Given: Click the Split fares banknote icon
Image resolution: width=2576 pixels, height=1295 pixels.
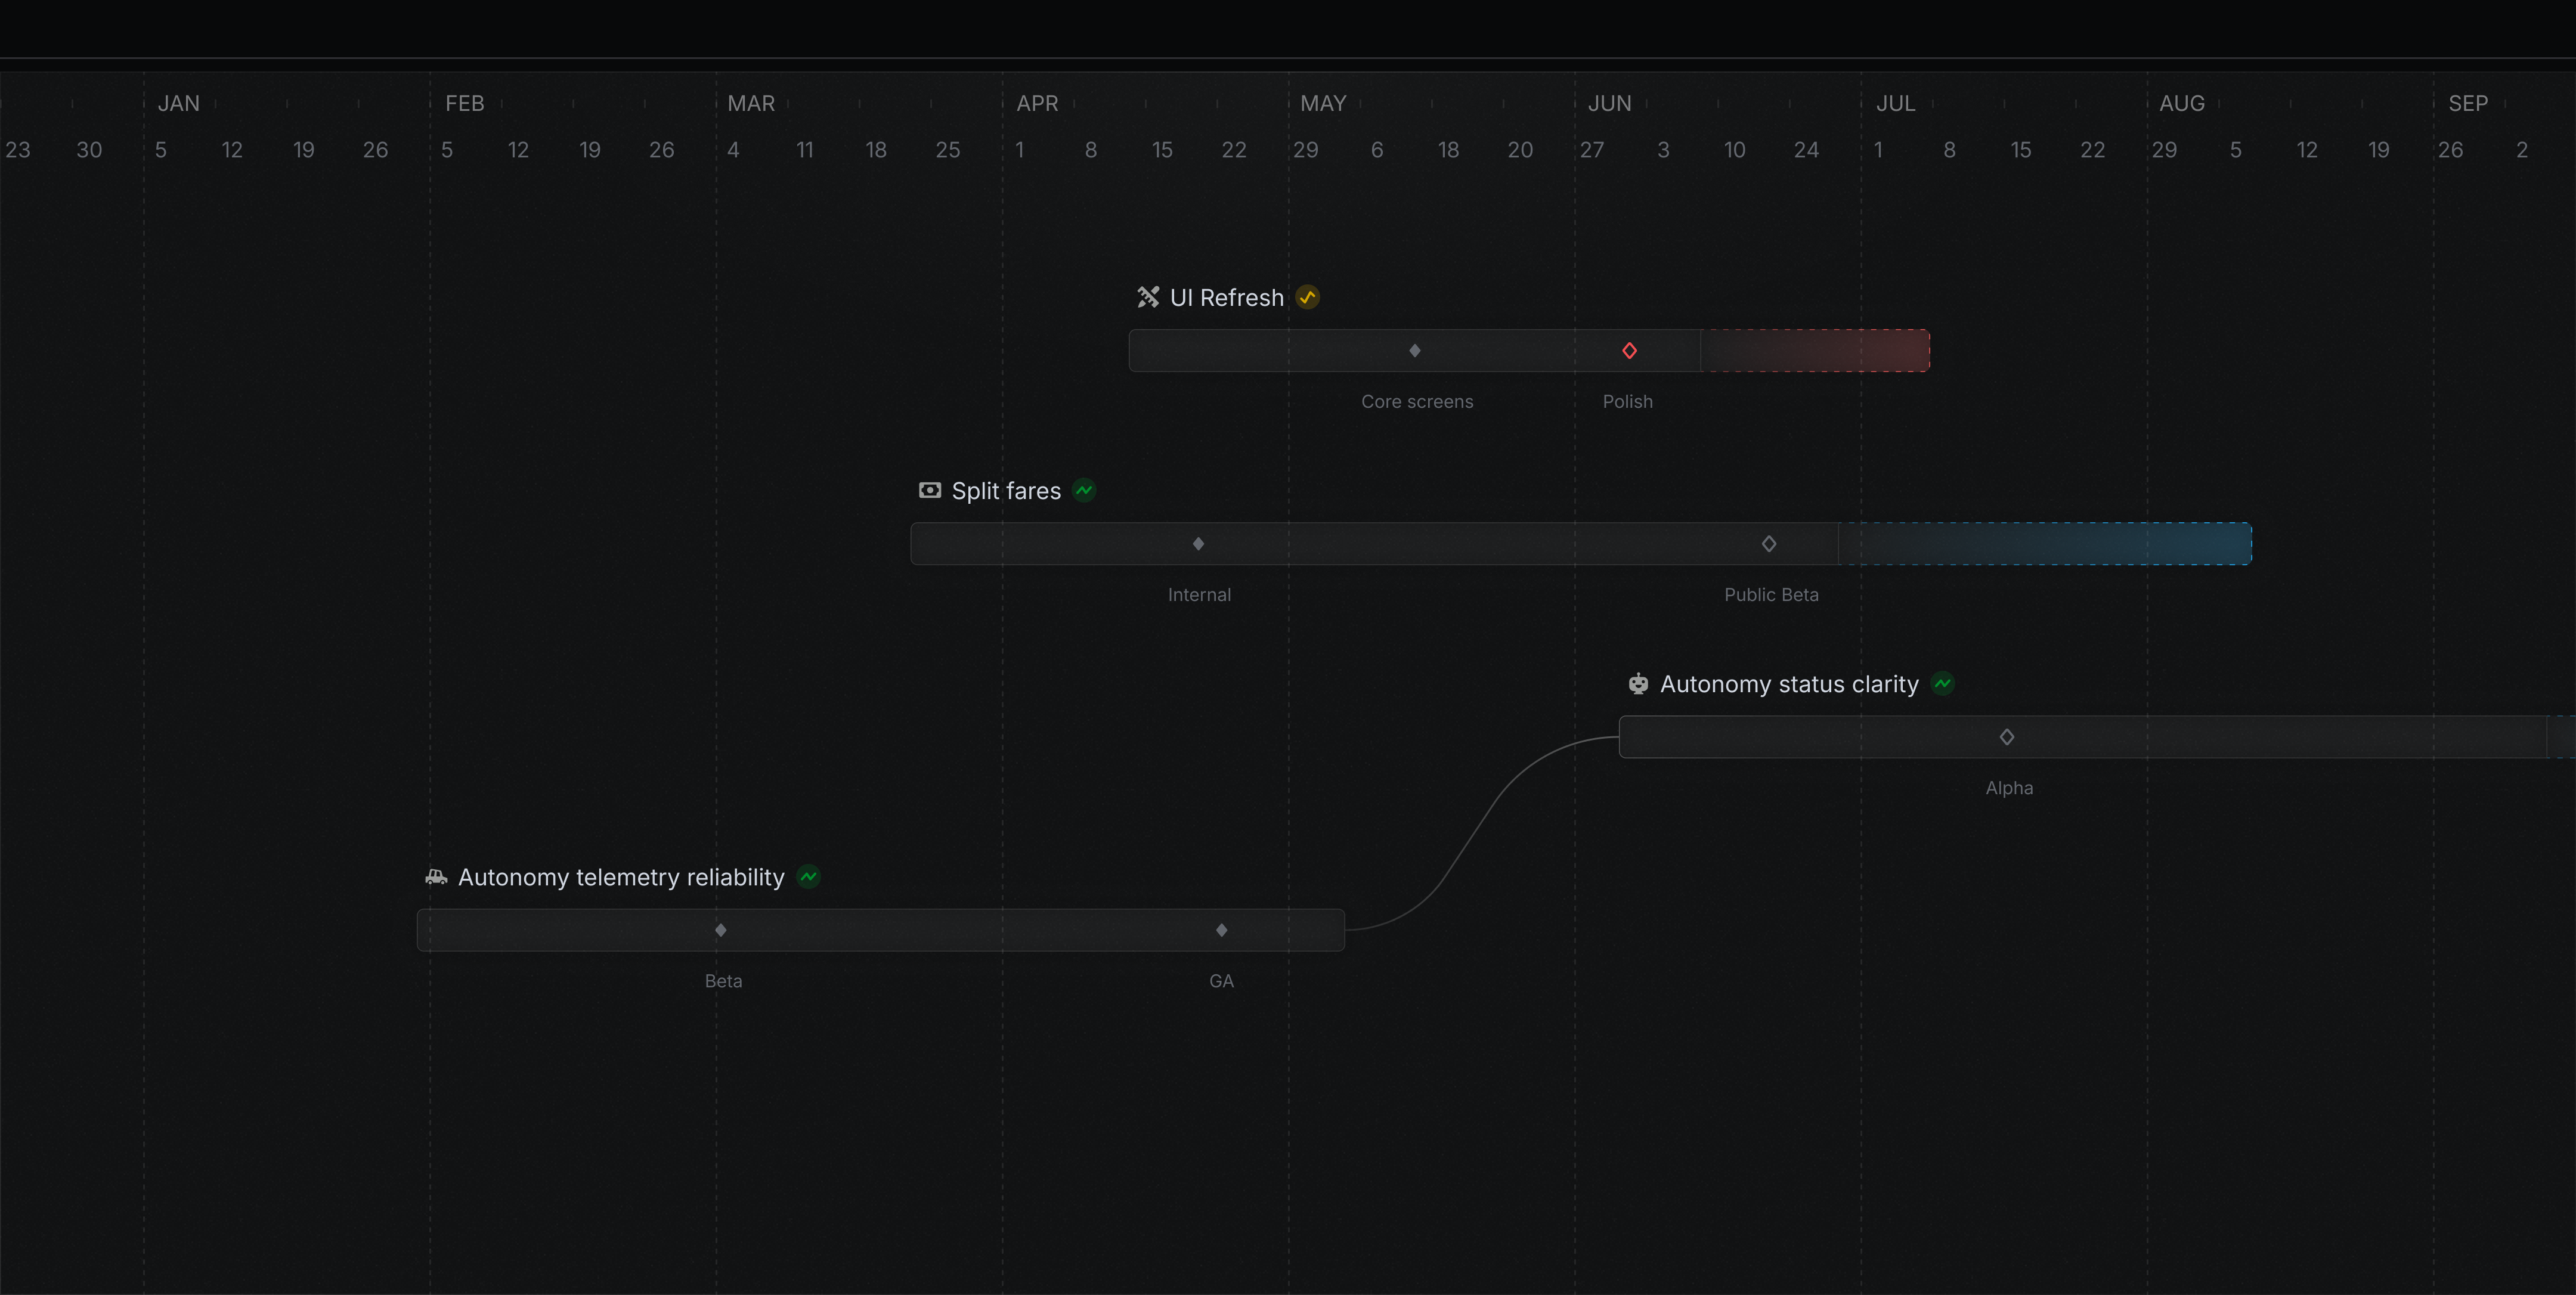Looking at the screenshot, I should [x=930, y=490].
